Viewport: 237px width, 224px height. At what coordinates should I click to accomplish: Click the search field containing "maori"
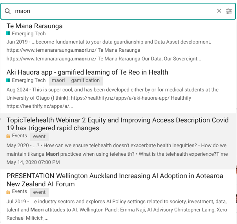coord(114,11)
